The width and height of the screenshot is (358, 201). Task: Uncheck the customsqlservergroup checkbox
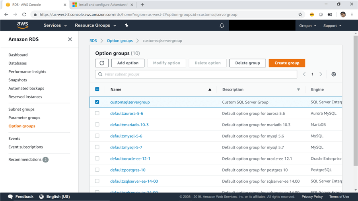click(x=97, y=102)
